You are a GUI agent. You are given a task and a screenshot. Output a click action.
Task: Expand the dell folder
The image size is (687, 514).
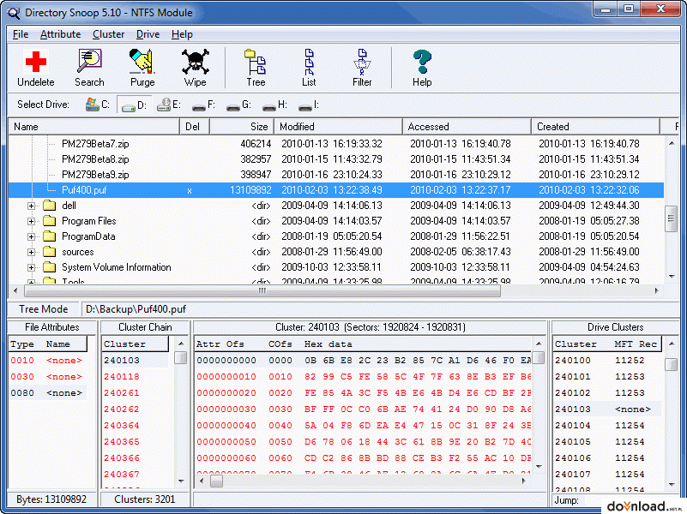31,206
